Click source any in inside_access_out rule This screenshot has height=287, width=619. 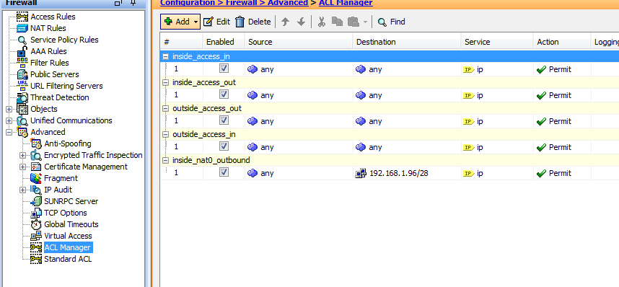click(260, 95)
